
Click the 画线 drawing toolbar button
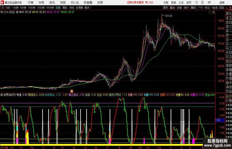[x=193, y=8]
